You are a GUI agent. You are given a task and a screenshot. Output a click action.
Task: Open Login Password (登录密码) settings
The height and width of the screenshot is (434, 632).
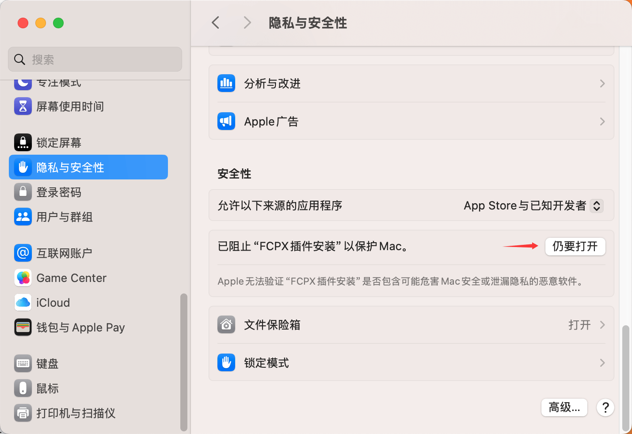[x=59, y=192]
